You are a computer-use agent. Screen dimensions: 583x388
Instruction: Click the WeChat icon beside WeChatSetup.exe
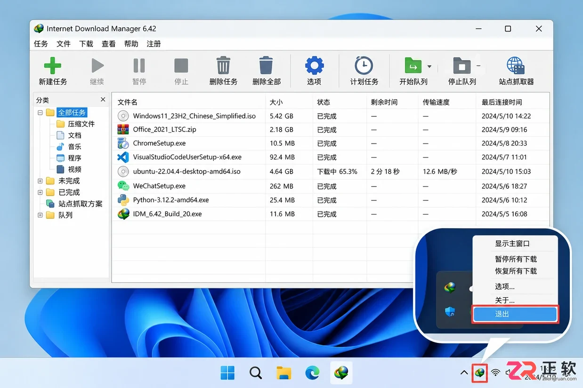click(123, 186)
